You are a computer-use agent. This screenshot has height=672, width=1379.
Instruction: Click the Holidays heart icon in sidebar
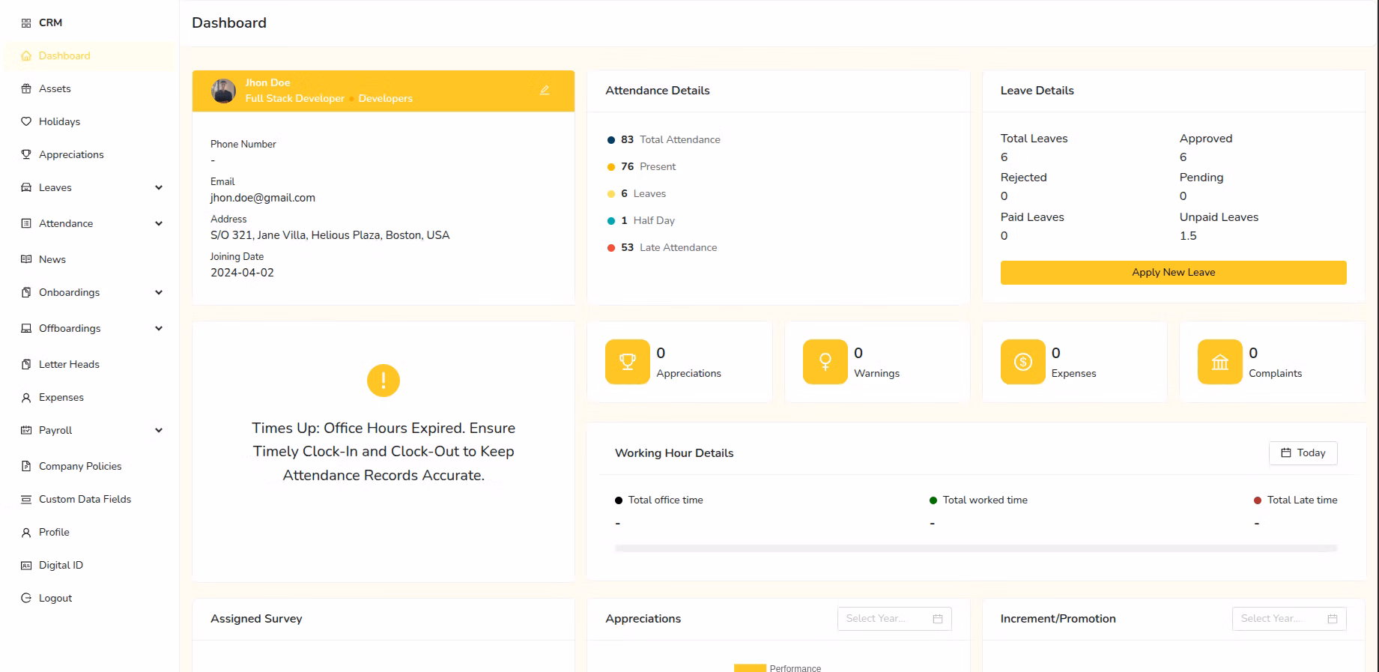point(26,121)
